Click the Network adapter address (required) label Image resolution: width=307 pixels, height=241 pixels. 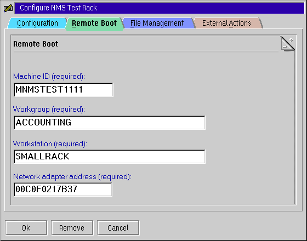point(72,176)
